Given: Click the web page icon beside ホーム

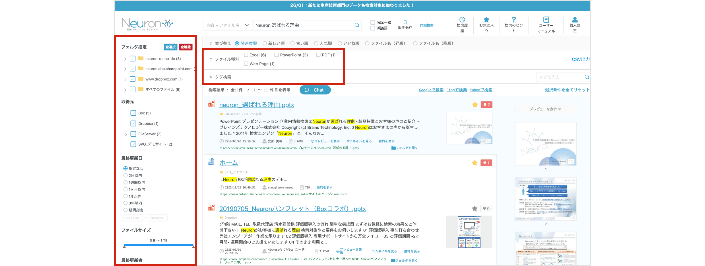Looking at the screenshot, I should [211, 162].
